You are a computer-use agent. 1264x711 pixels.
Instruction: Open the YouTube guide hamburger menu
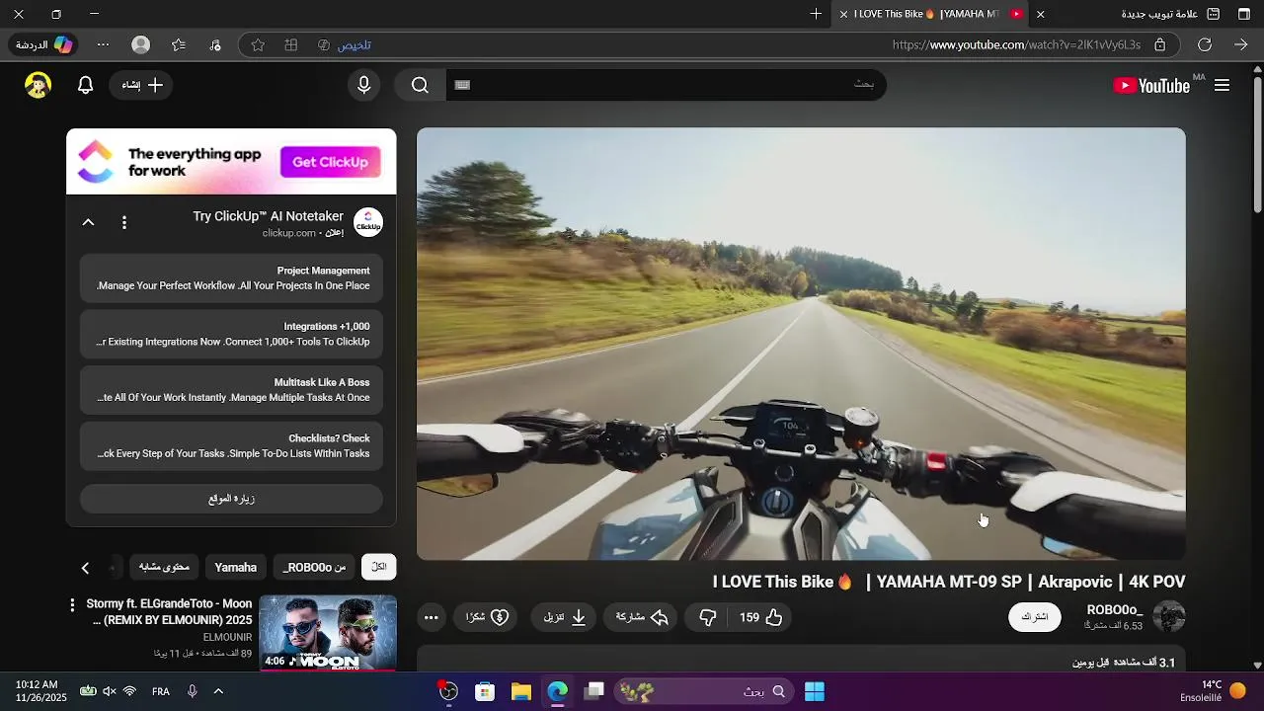coord(1222,86)
